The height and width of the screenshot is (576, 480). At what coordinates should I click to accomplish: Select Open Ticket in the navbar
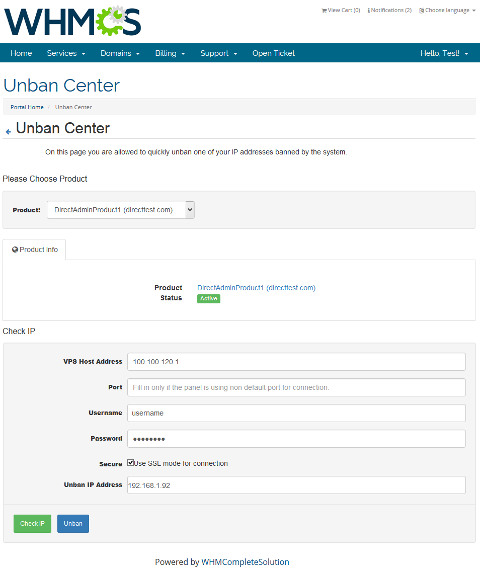click(273, 53)
